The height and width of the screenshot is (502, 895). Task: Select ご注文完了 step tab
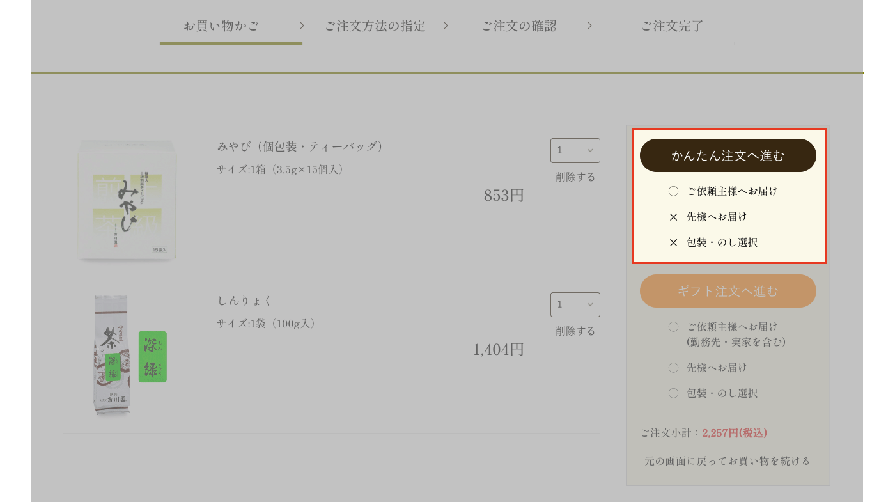click(672, 26)
